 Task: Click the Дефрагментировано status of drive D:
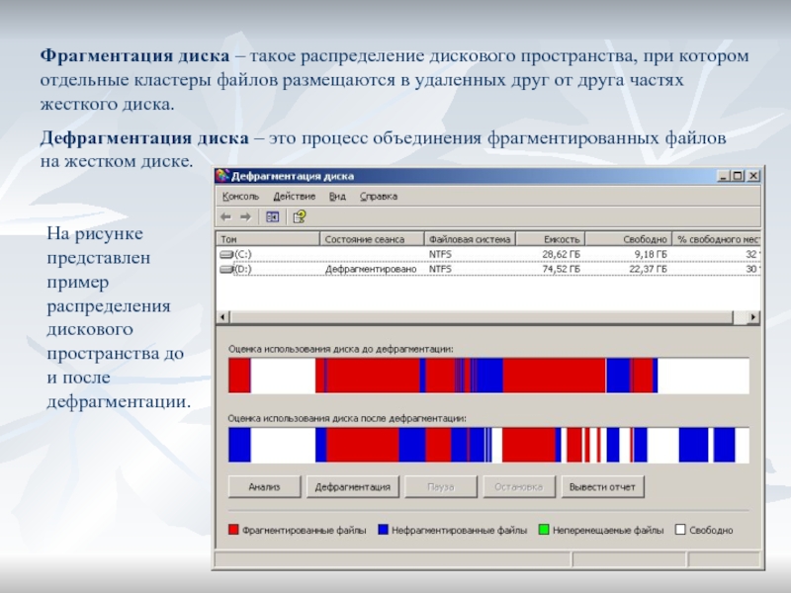coord(371,269)
